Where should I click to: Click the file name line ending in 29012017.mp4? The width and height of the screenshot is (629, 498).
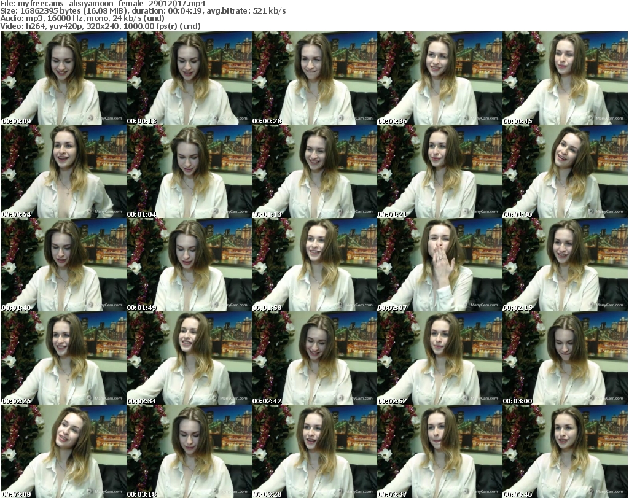(x=103, y=4)
